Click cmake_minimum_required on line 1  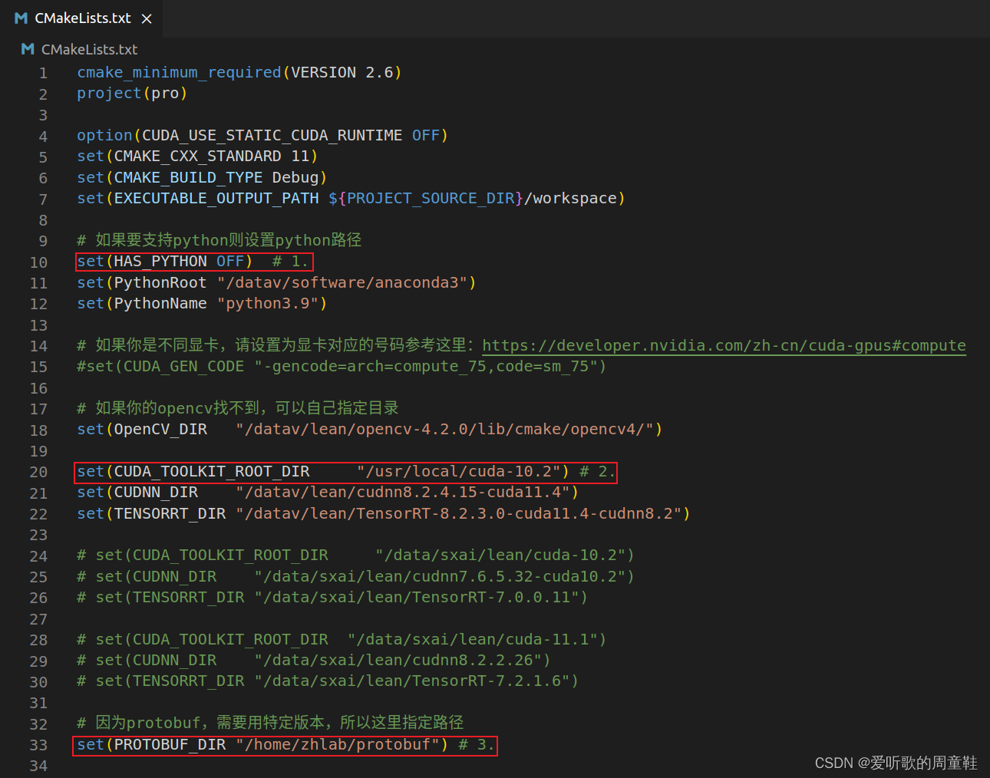click(x=179, y=72)
